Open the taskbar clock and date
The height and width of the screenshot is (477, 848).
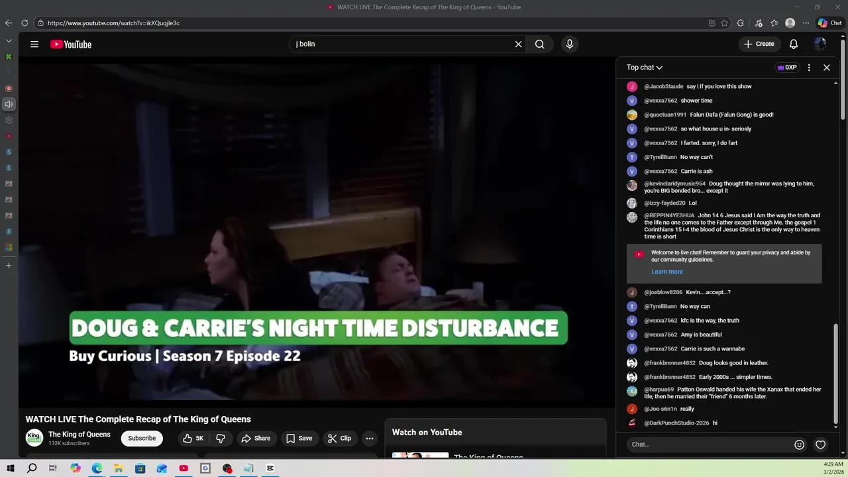833,468
